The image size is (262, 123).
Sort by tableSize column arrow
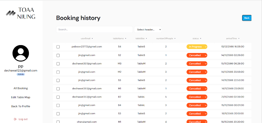(146, 38)
